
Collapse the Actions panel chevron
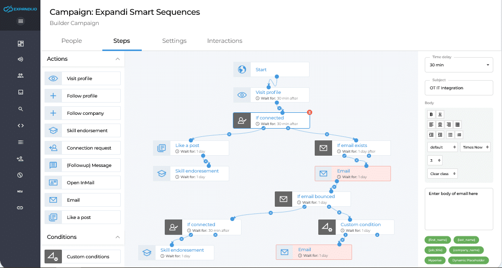coord(118,59)
